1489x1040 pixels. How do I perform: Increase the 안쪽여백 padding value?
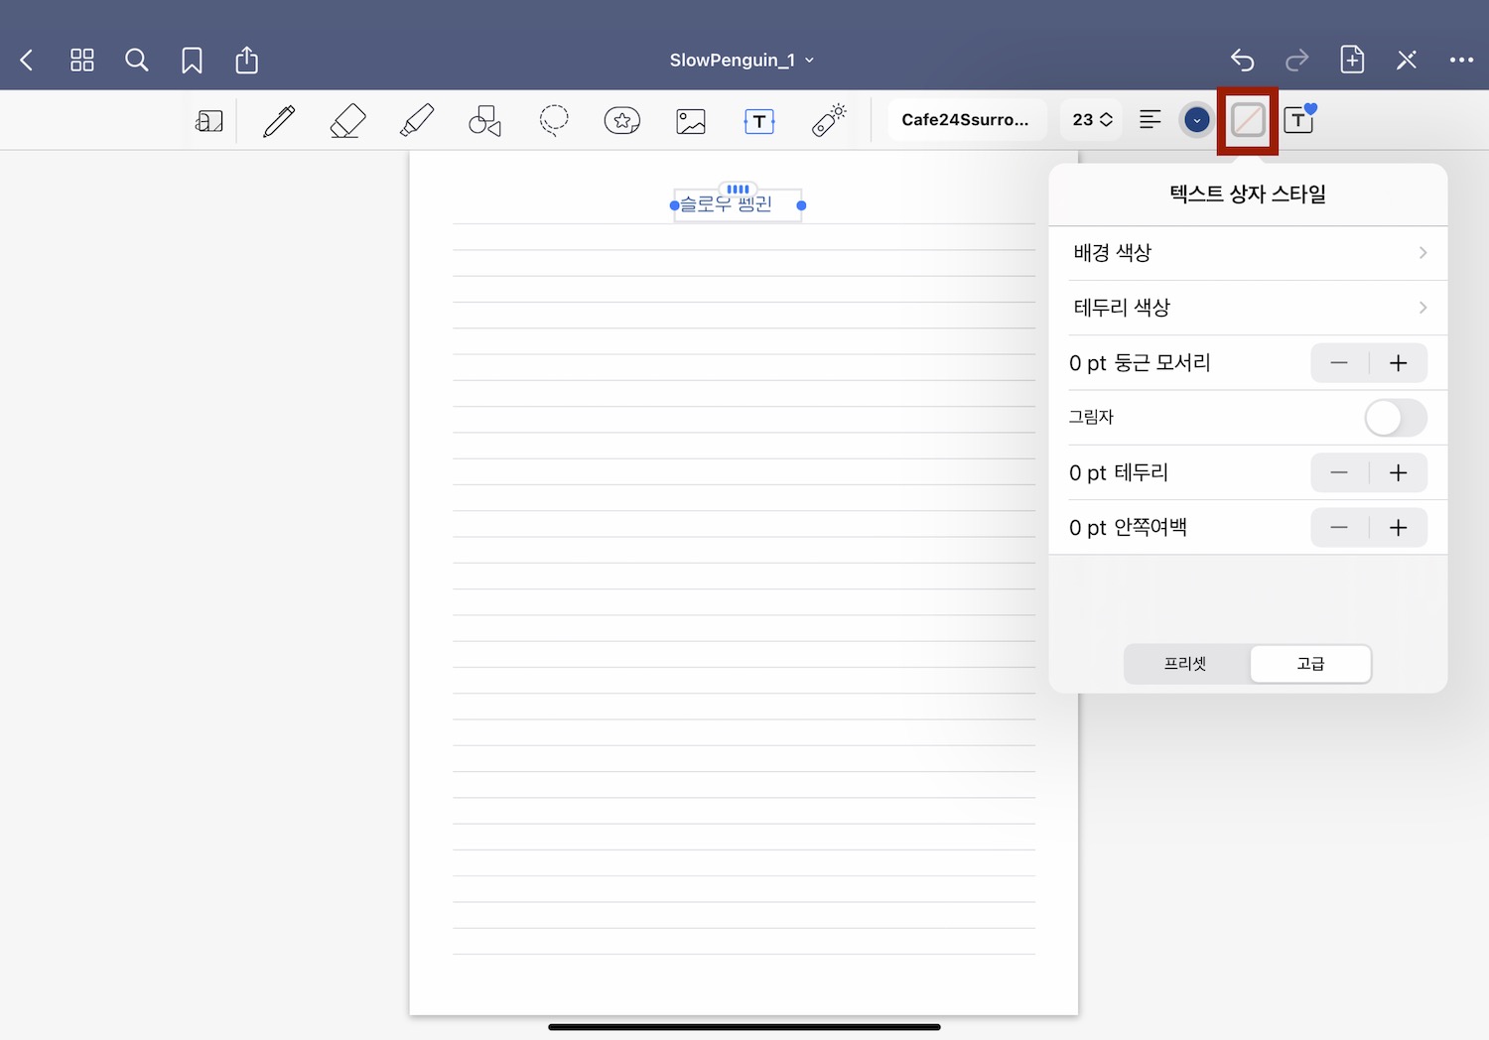(x=1398, y=527)
